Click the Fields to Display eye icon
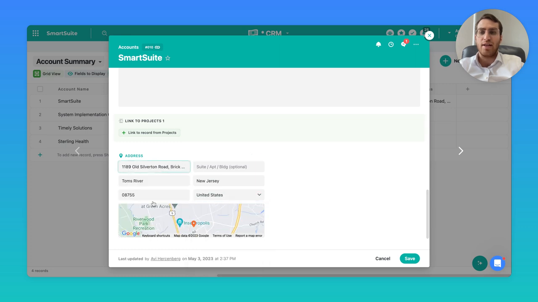This screenshot has width=538, height=302. [x=70, y=73]
